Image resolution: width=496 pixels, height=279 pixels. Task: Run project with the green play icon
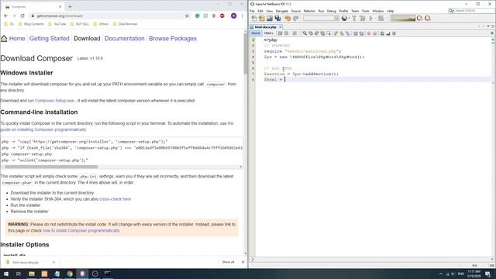(x=371, y=19)
